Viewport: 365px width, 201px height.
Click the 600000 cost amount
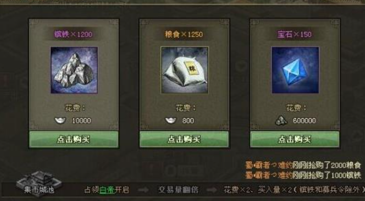point(304,121)
